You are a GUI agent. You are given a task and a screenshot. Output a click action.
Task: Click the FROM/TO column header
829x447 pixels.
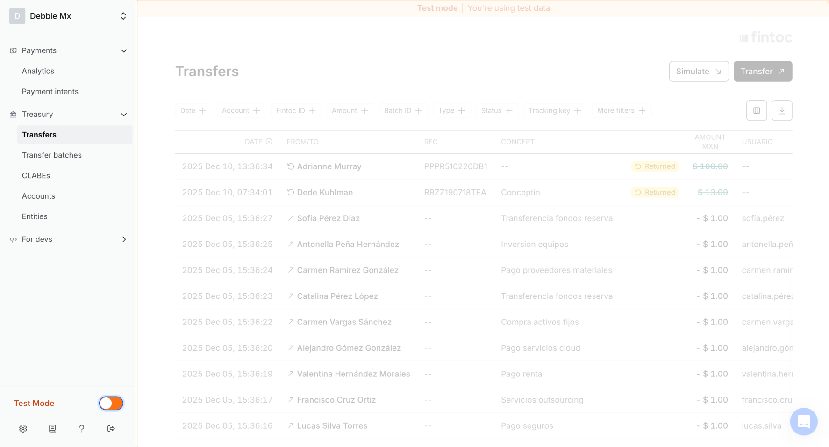(x=302, y=142)
